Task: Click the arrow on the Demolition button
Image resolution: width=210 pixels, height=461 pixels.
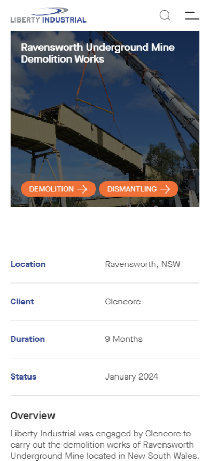Action: tap(82, 189)
